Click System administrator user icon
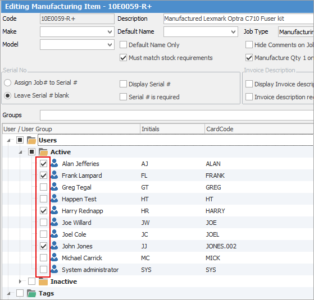Viewport: 314px width, 300px height. point(54,269)
